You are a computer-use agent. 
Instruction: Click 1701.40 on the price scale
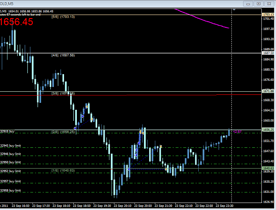point(268,19)
